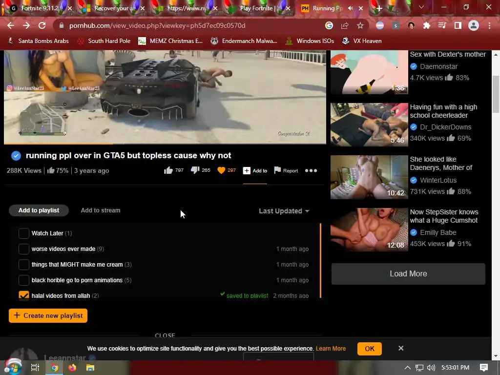Bookmark this page with the star icon
500x375 pixels.
(x=360, y=25)
